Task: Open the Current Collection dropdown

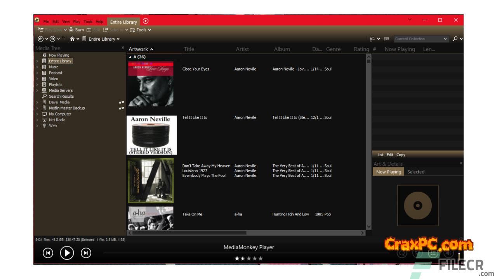Action: pos(445,39)
